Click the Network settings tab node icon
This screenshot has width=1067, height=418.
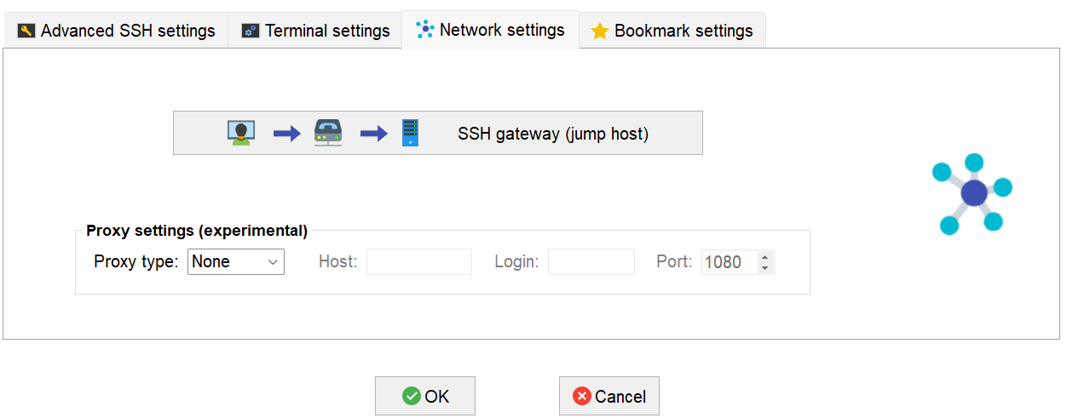[x=425, y=30]
